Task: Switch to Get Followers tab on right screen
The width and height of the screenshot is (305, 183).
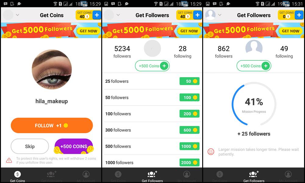Action: (254, 176)
